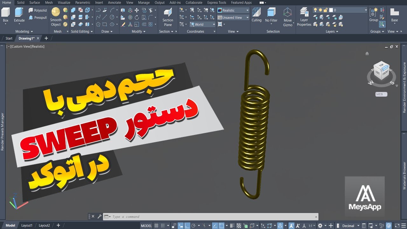This screenshot has width=407, height=229.
Task: Click the Quick Properties icon in status bar
Action: coord(363,226)
